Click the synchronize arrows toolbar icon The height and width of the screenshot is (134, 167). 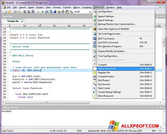71,11
